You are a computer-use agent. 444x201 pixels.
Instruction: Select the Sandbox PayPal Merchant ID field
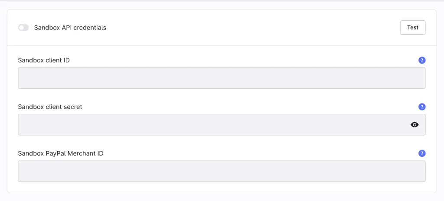[x=221, y=171]
